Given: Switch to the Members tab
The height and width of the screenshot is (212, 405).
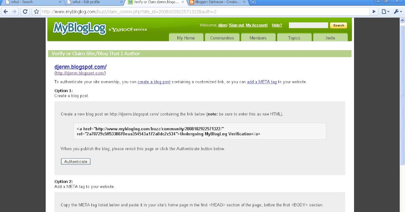Looking at the screenshot, I should click(258, 38).
